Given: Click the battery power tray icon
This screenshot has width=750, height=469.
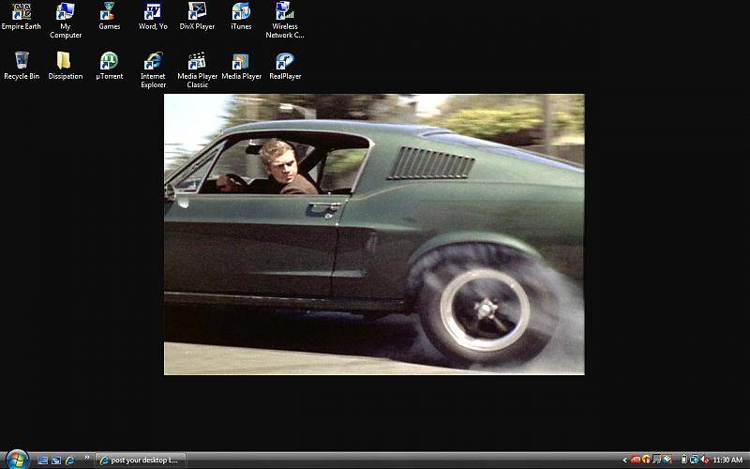Looking at the screenshot, I should [x=684, y=460].
